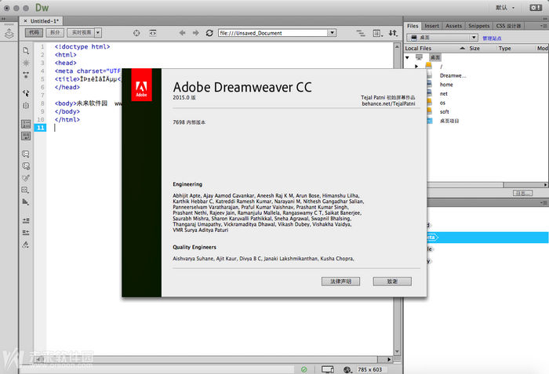Image resolution: width=549 pixels, height=374 pixels.
Task: Click the browser Forward arrow
Action: (x=195, y=33)
